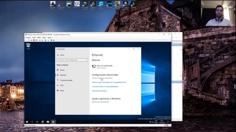Open the Exibir menu

pyautogui.click(x=44, y=37)
